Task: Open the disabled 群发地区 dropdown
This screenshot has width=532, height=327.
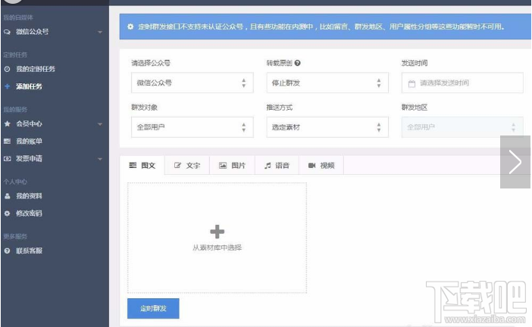Action: 462,127
